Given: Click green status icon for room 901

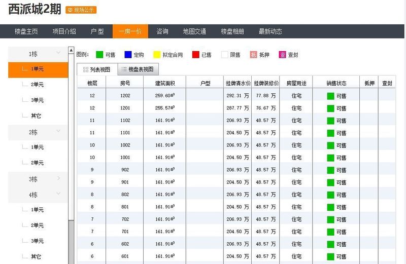Looking at the screenshot, I should coord(330,182).
